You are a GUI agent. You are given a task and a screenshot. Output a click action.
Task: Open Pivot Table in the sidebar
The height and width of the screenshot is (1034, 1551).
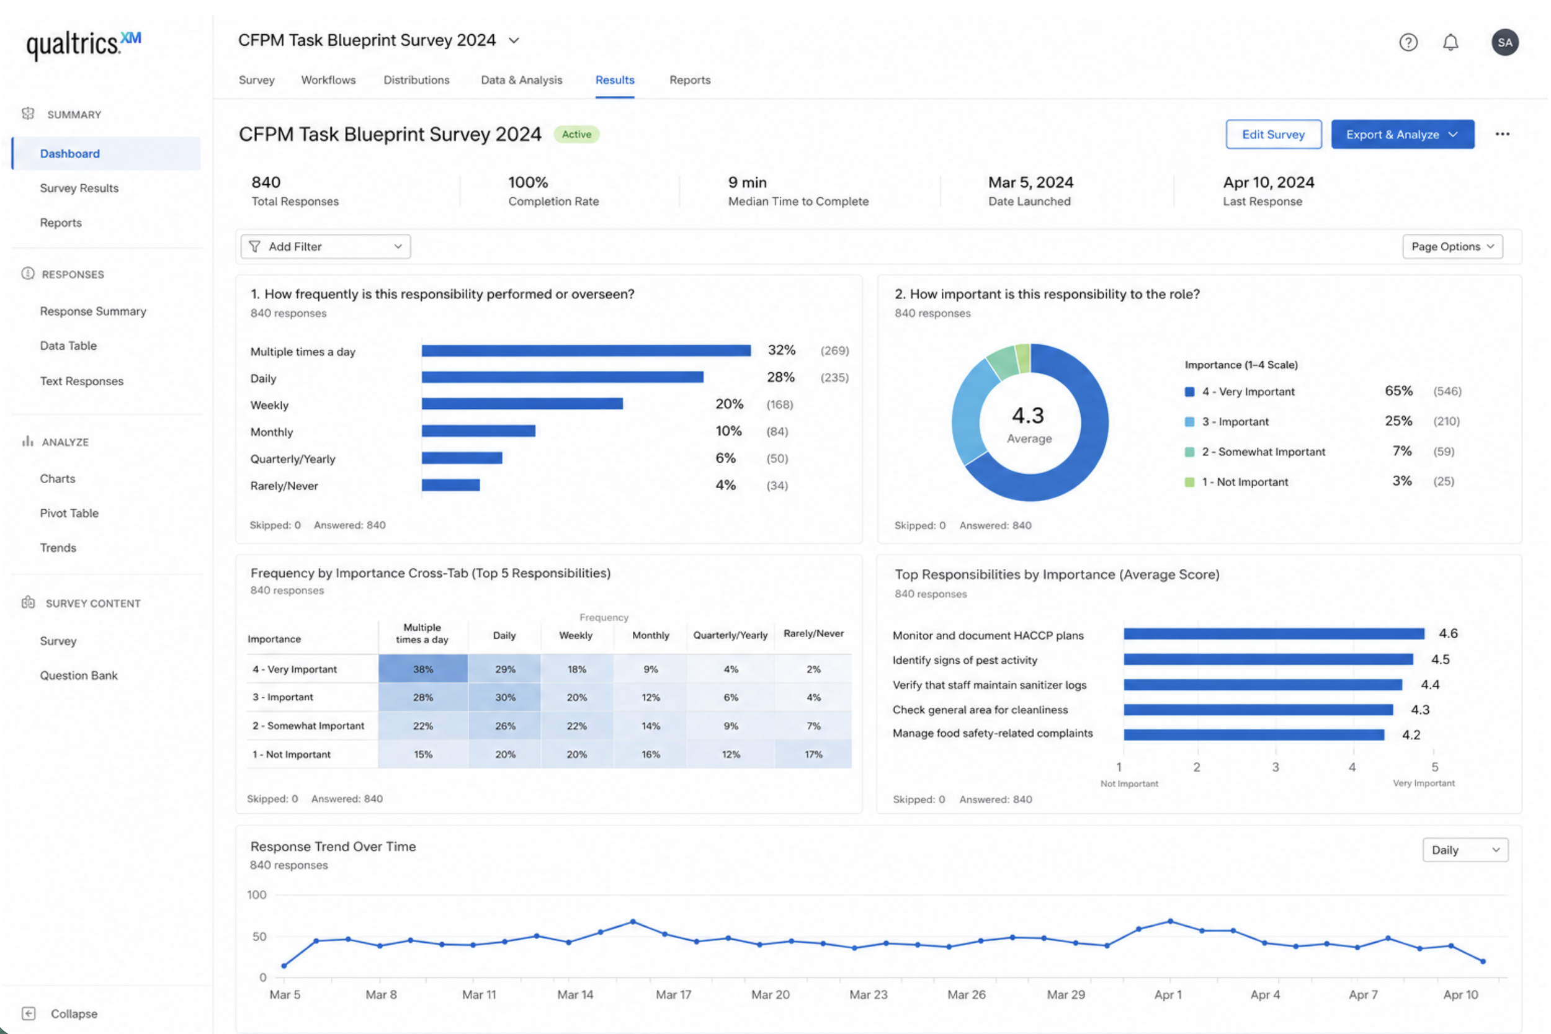point(69,512)
